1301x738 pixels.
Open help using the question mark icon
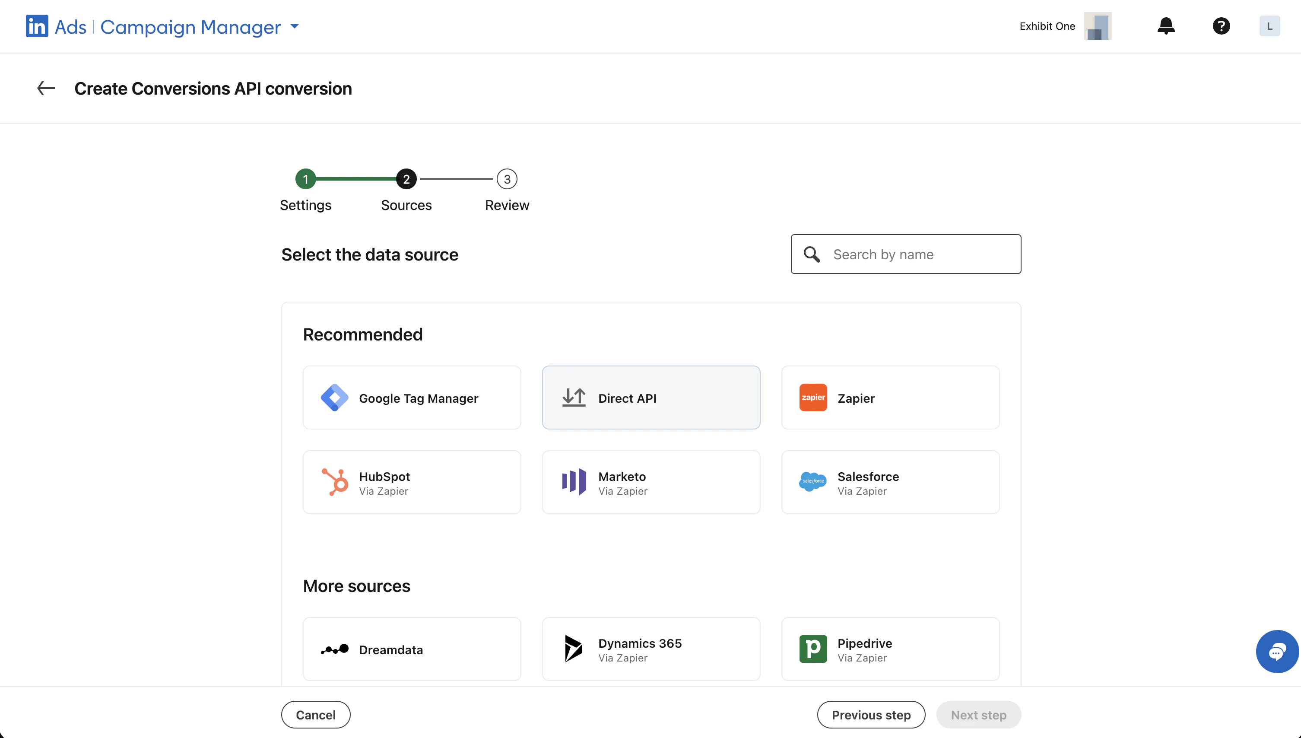pyautogui.click(x=1222, y=26)
